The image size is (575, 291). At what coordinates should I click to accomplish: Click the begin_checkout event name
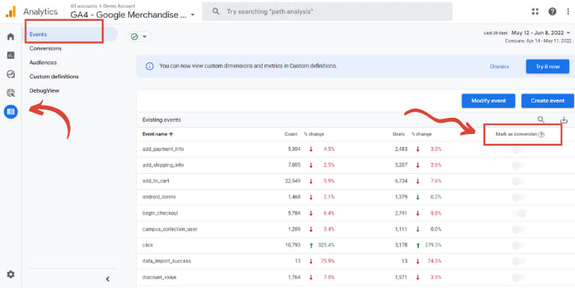pos(160,213)
